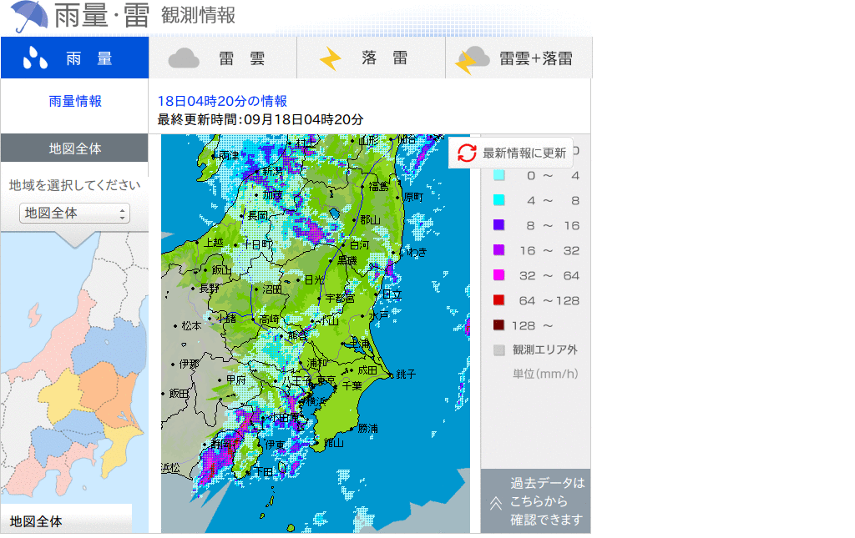Click 東京 label on rainfall map
This screenshot has height=538, width=855.
tap(326, 380)
